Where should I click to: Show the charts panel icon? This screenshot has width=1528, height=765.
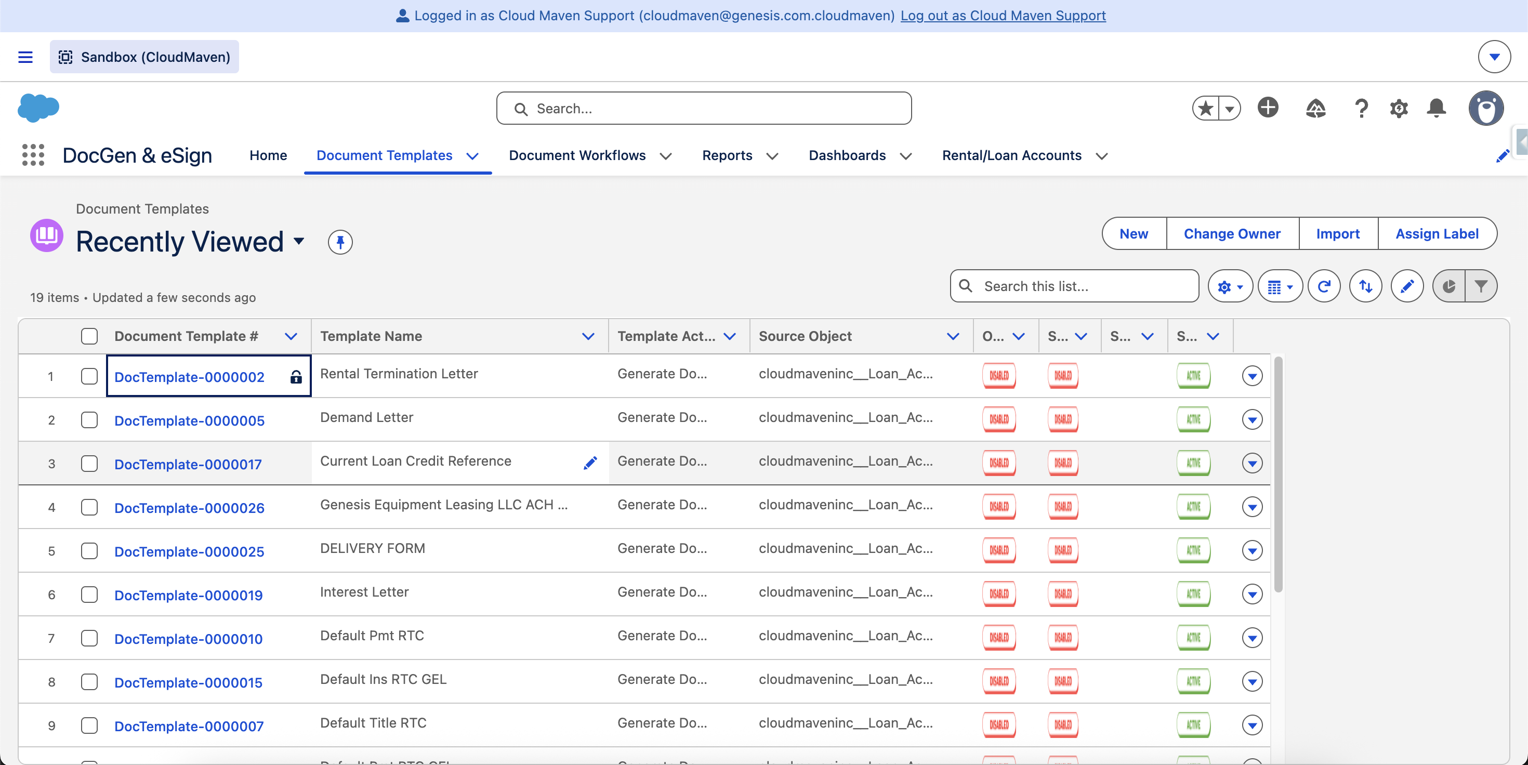(x=1448, y=286)
